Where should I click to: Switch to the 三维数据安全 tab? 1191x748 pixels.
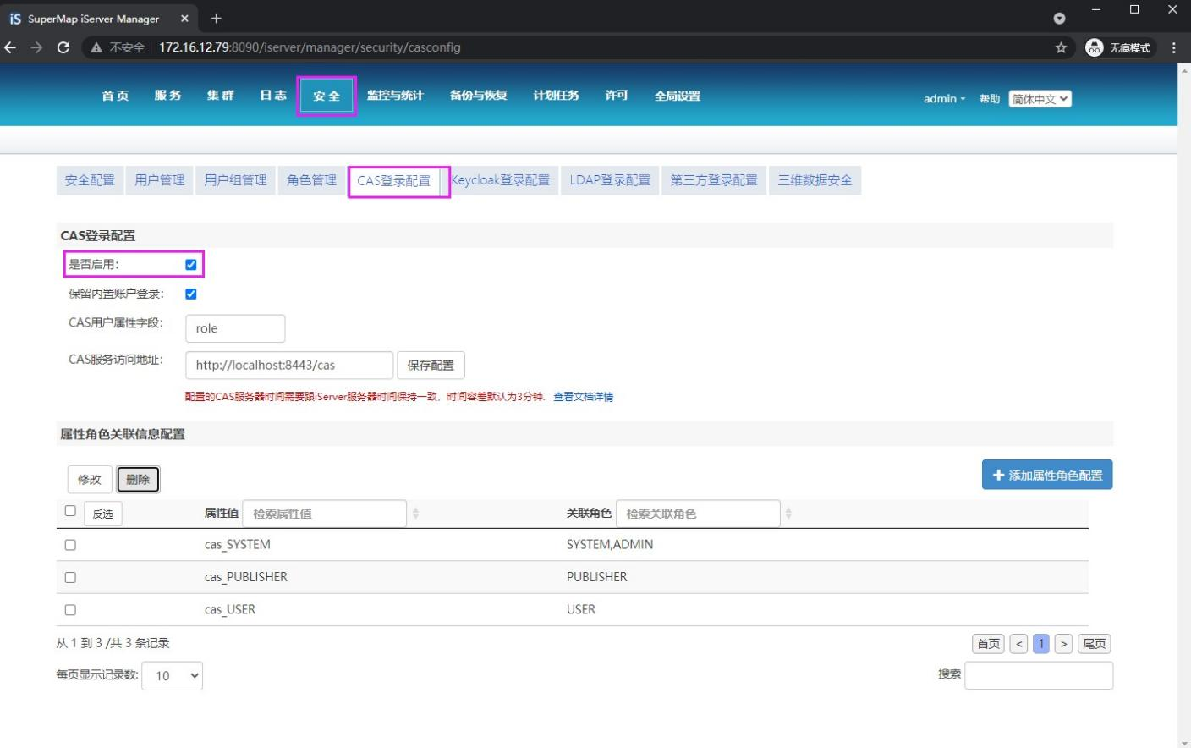[x=815, y=180]
